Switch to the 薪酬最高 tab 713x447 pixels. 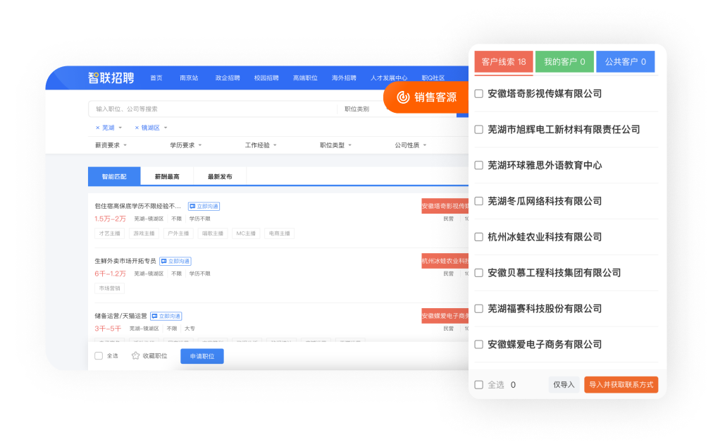(x=167, y=176)
